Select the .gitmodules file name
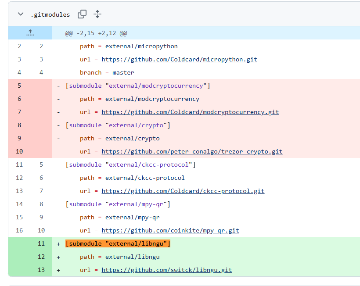The height and width of the screenshot is (286, 360). [50, 14]
